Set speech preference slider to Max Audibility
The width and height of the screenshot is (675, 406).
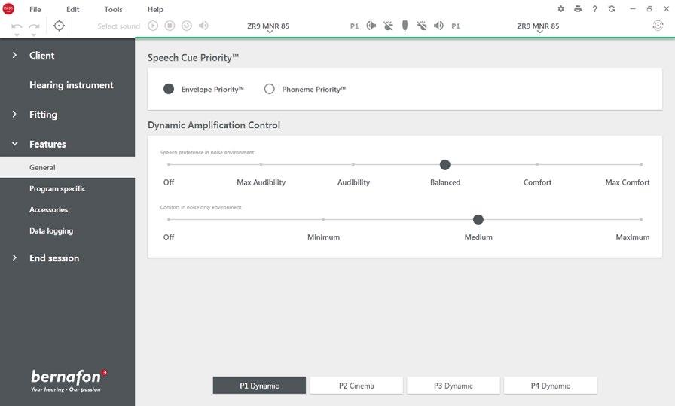pos(261,164)
